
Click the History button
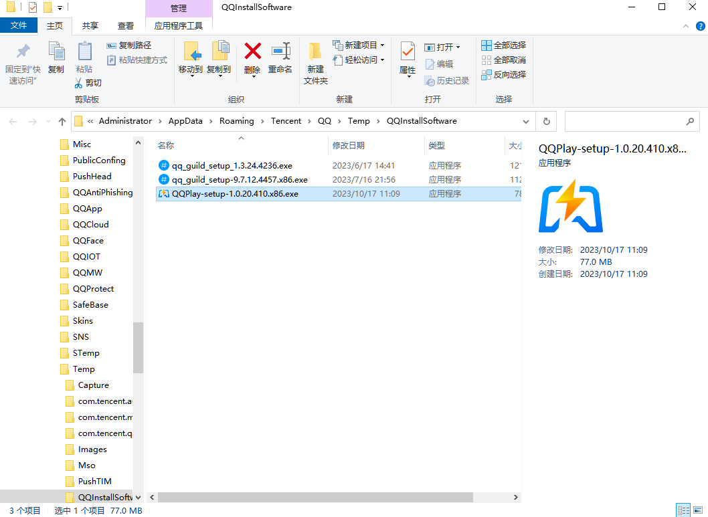447,81
